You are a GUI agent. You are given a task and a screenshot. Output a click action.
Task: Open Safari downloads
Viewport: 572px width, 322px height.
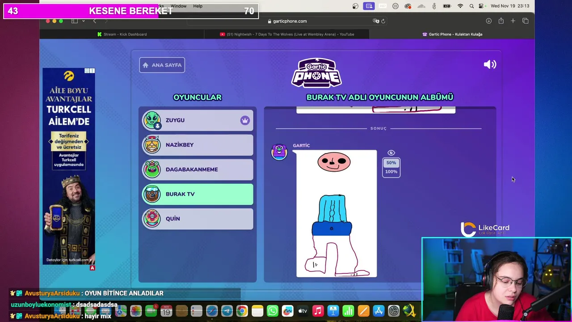coord(488,21)
